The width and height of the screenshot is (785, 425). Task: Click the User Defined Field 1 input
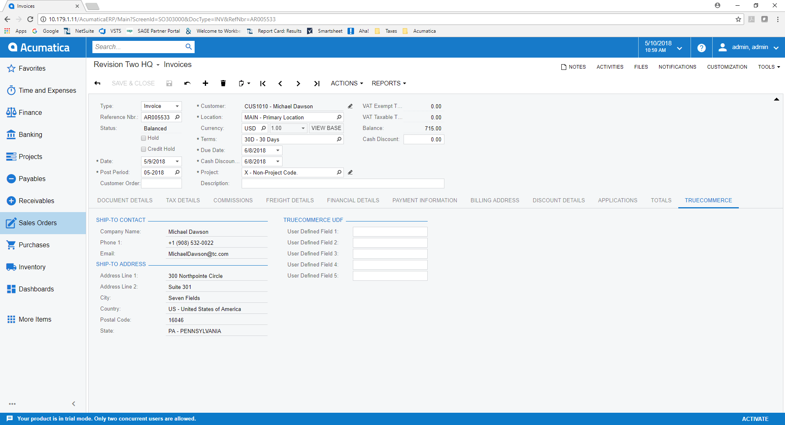click(x=390, y=232)
